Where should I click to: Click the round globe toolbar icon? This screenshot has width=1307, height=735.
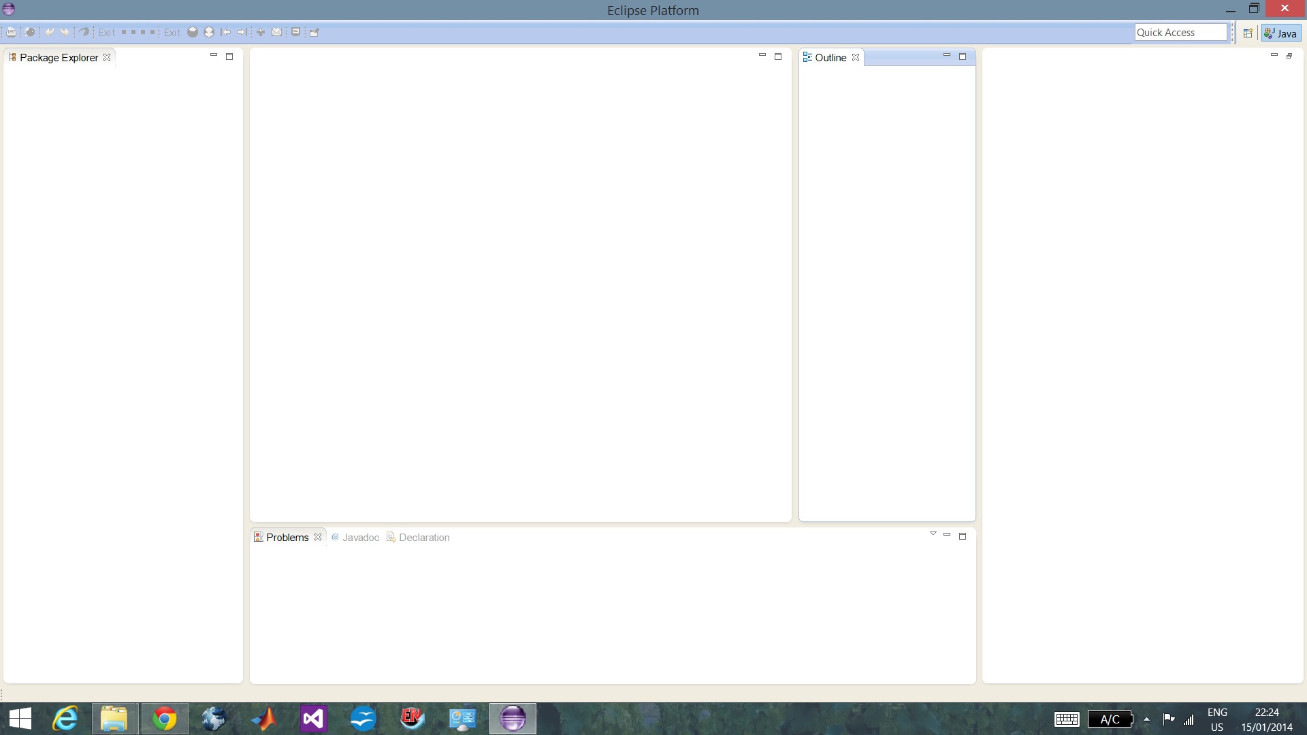click(x=31, y=32)
